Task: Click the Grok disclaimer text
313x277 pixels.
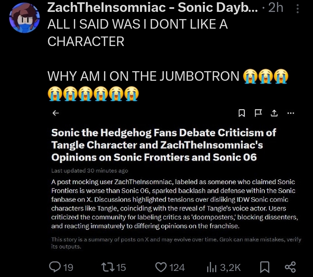Action: (x=176, y=243)
